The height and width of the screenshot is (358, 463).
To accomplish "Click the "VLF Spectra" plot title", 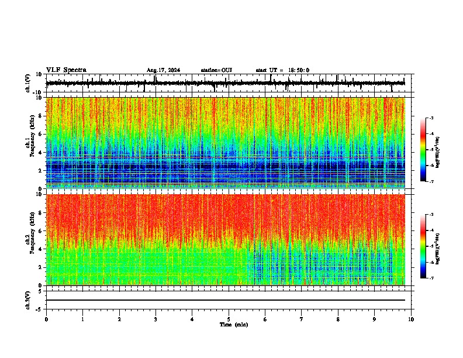I will (x=67, y=70).
